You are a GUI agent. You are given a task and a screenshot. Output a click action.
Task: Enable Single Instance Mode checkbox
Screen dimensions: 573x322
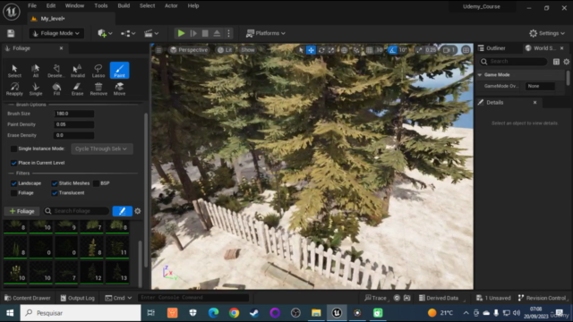tap(14, 148)
